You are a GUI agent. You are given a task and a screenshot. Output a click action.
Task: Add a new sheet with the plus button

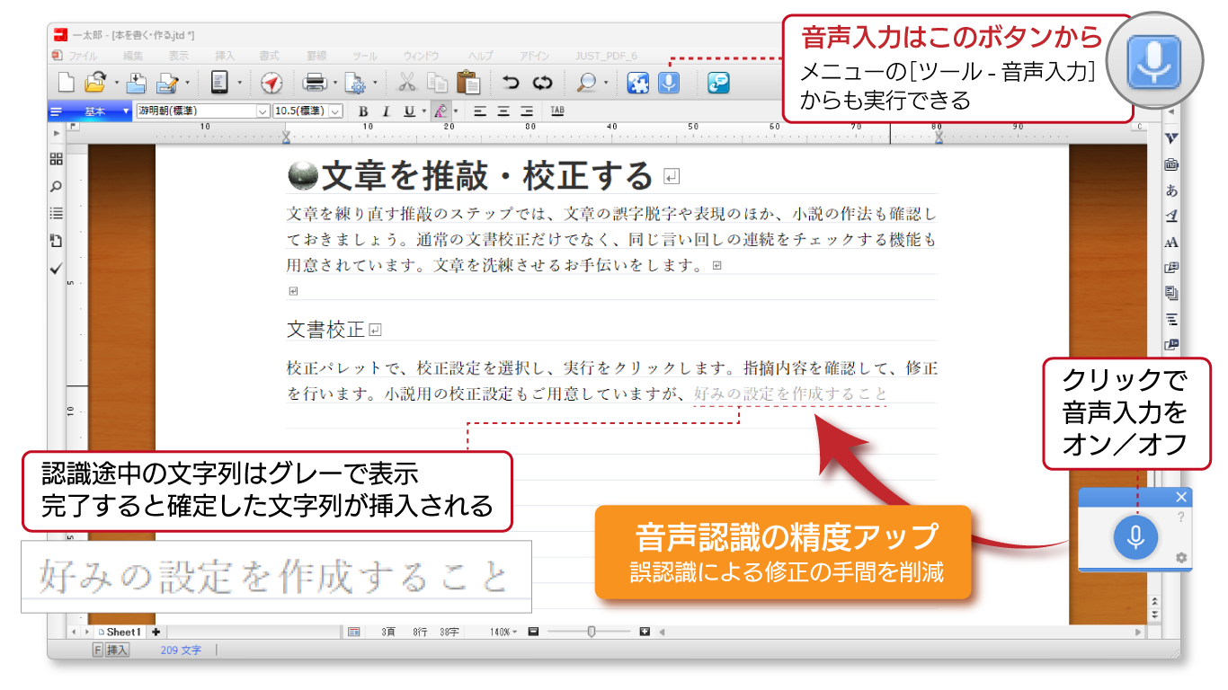coord(156,632)
